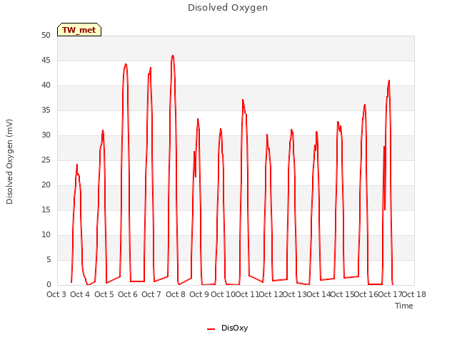The image size is (457, 342).
Task: Click the x-axis date Oct 8
Action: click(x=176, y=294)
